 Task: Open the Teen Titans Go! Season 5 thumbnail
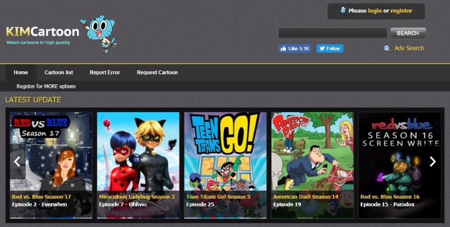pyautogui.click(x=225, y=165)
